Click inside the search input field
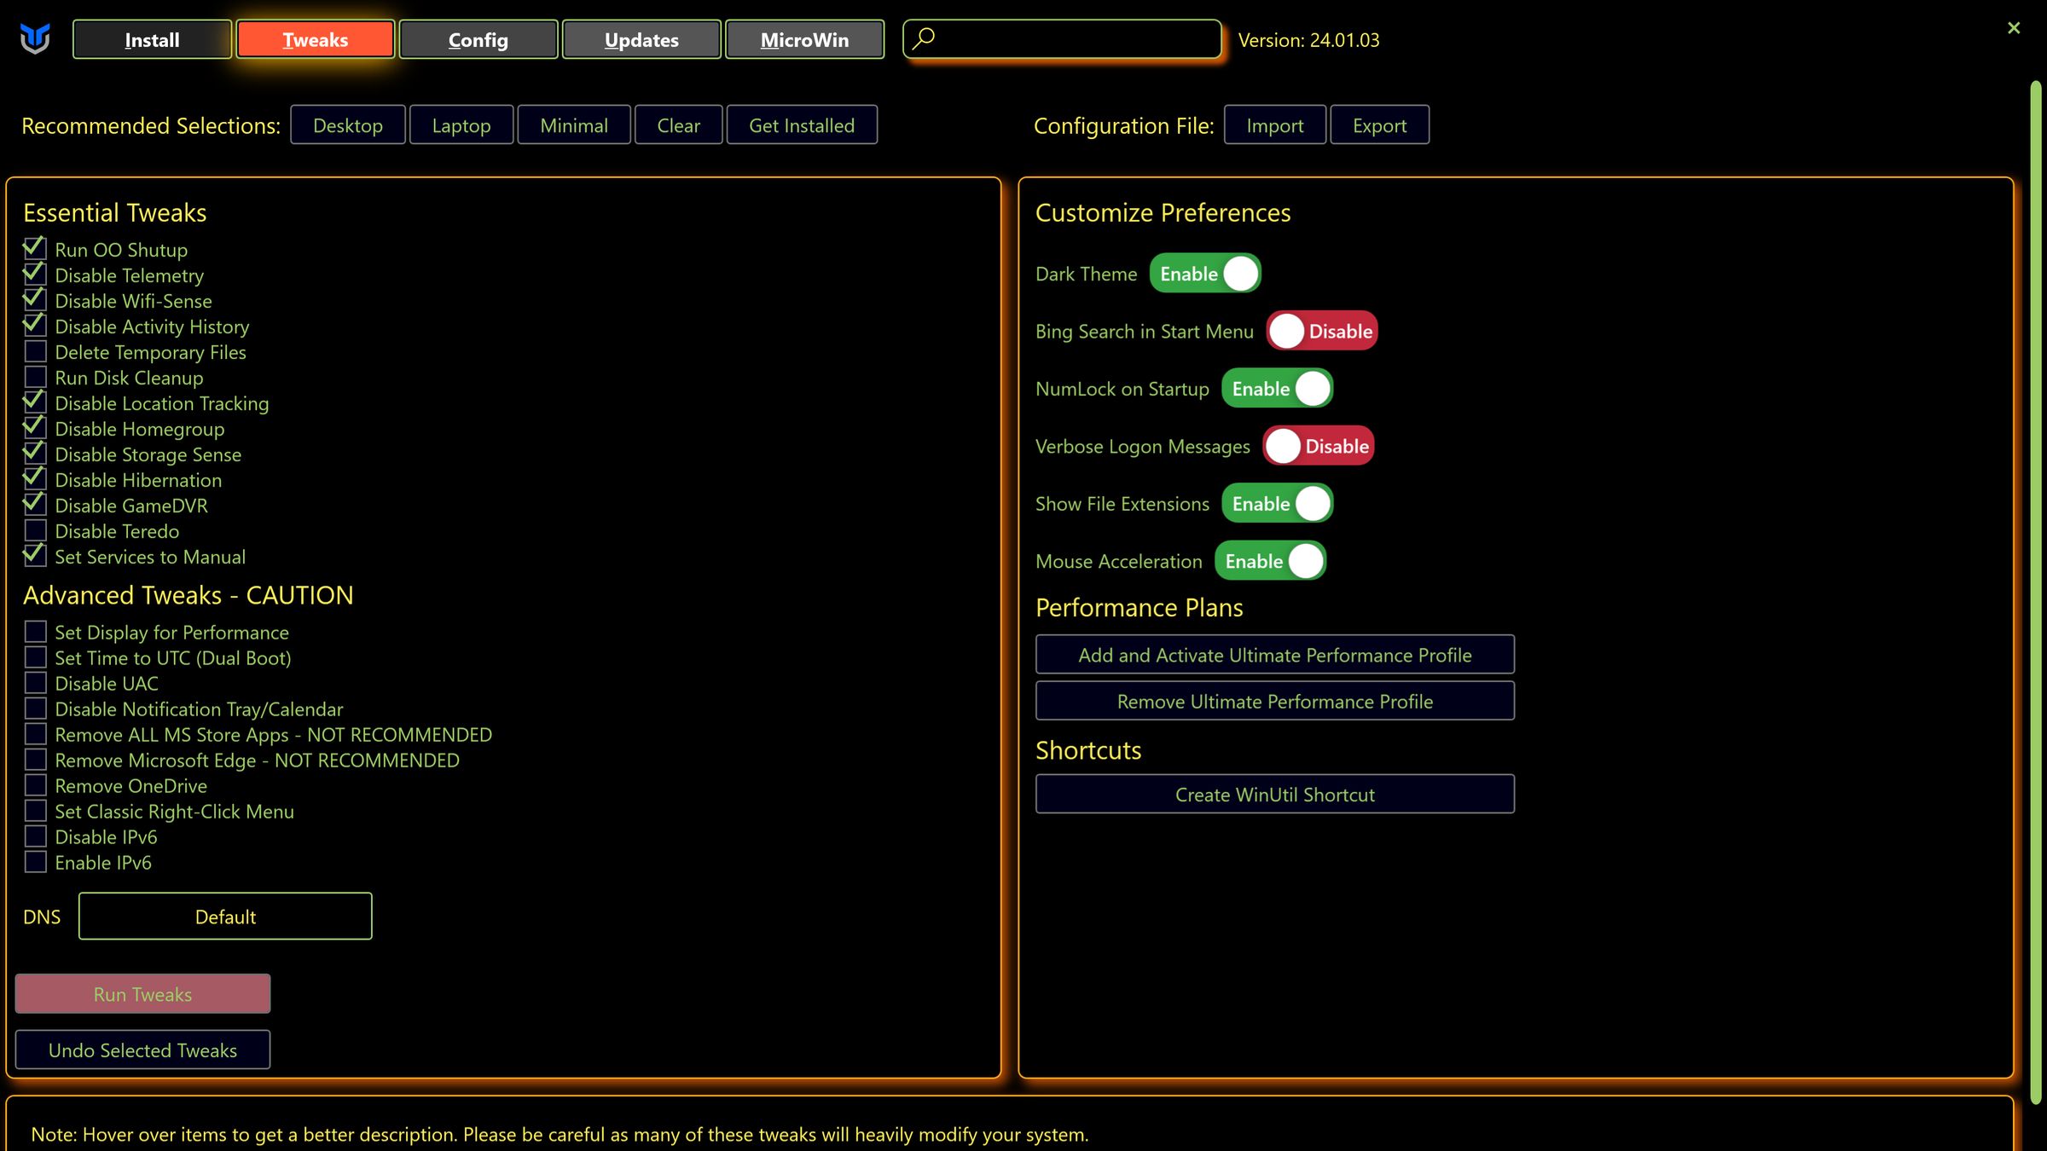The image size is (2047, 1151). 1075,39
